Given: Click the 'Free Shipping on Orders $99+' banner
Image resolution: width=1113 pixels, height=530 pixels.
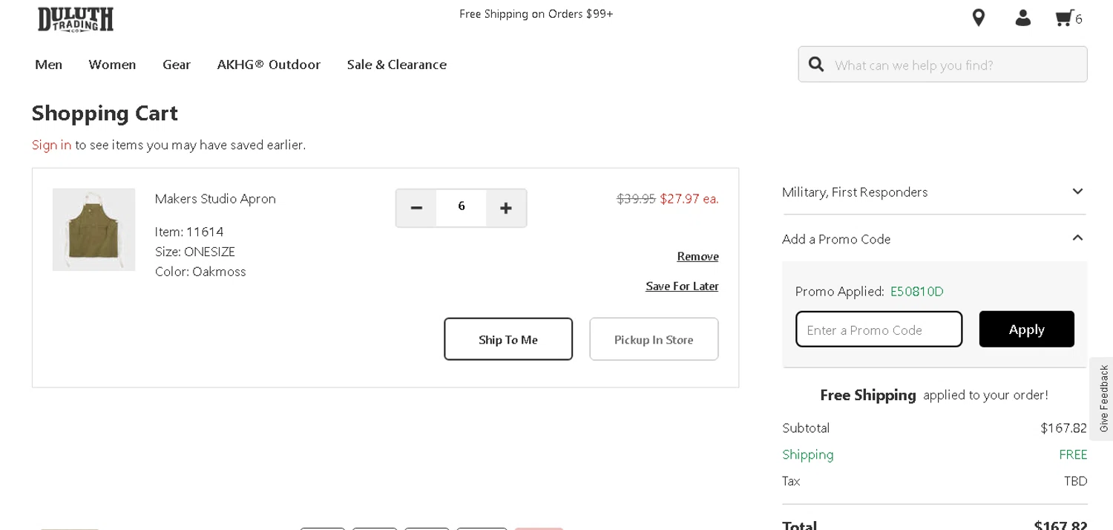Looking at the screenshot, I should [536, 14].
